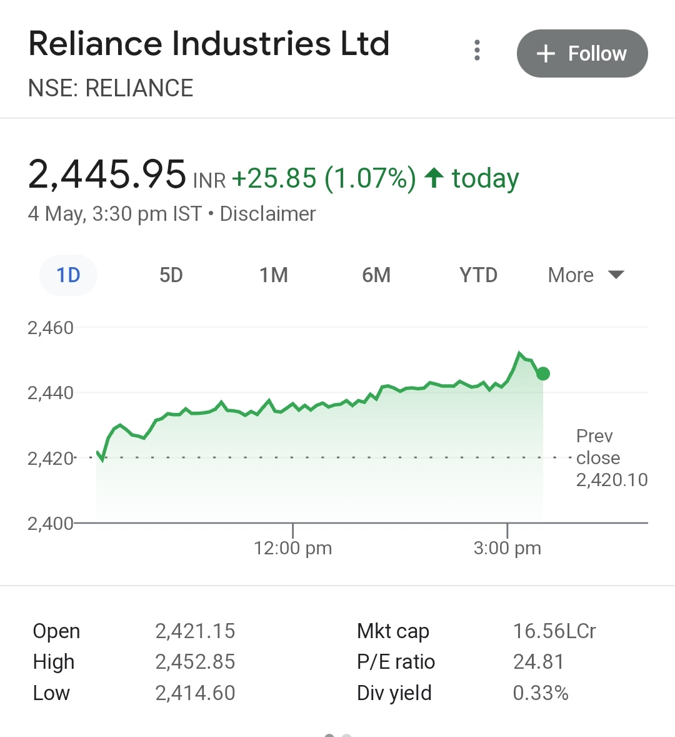Viewport: 675px width, 737px height.
Task: Click the Prev close 2,420.10 label
Action: tap(611, 458)
